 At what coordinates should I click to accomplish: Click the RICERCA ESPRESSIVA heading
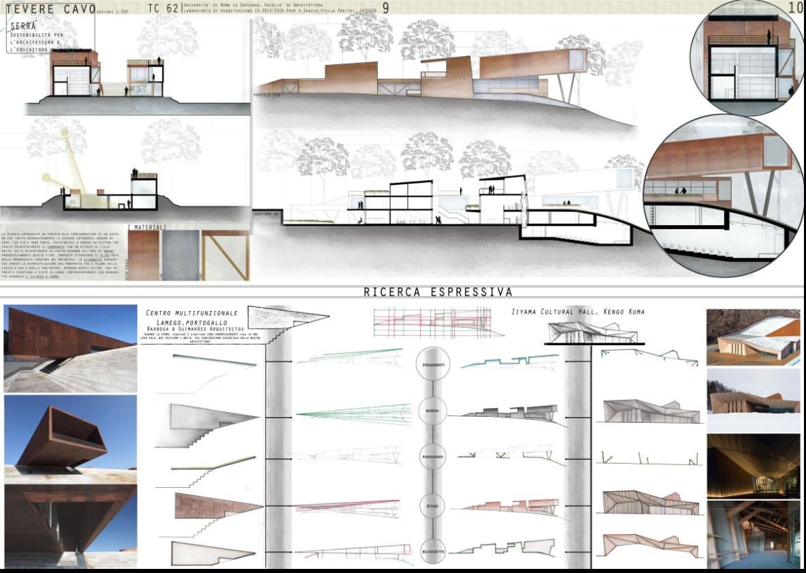tap(437, 292)
